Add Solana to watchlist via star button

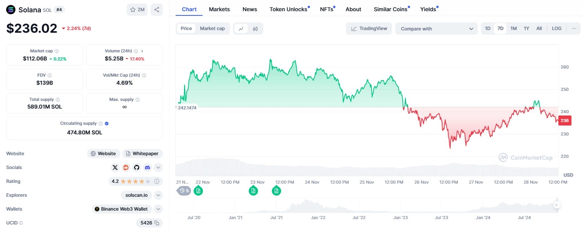[137, 10]
